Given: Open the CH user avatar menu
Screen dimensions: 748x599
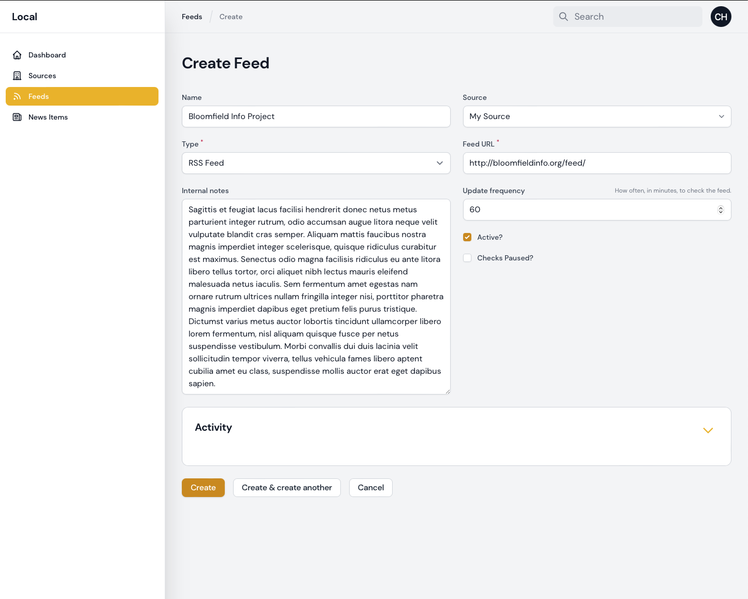Looking at the screenshot, I should click(721, 17).
